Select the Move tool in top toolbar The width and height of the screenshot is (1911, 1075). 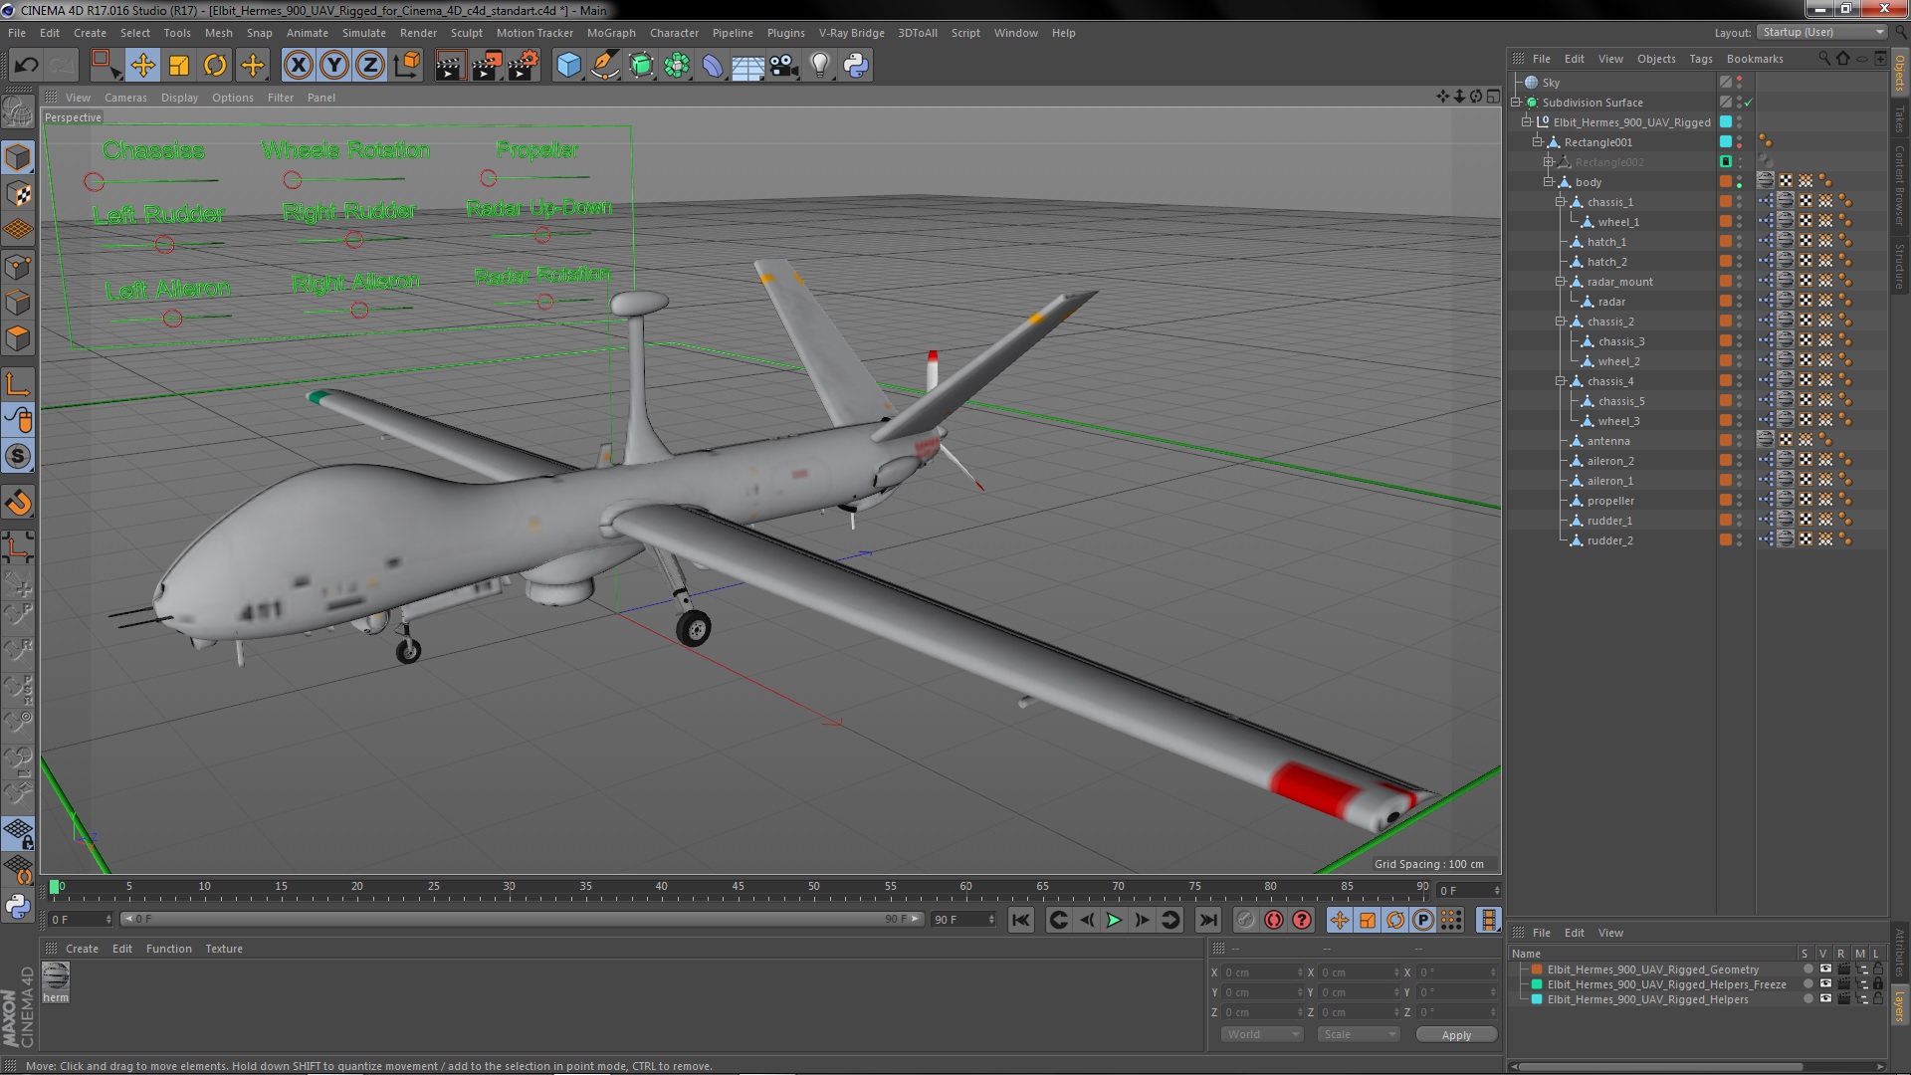coord(142,66)
